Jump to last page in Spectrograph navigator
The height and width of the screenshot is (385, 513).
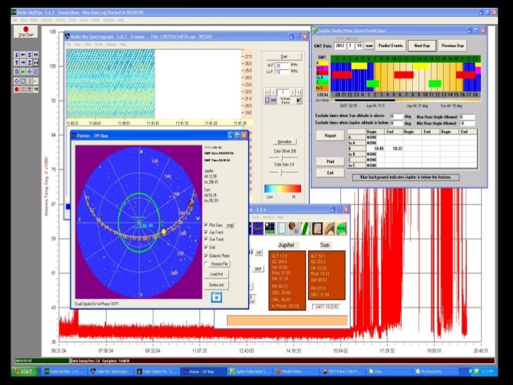(299, 92)
